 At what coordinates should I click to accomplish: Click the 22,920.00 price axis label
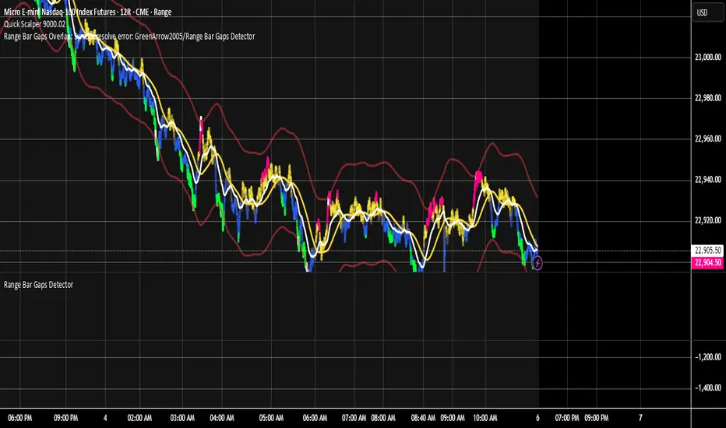708,220
